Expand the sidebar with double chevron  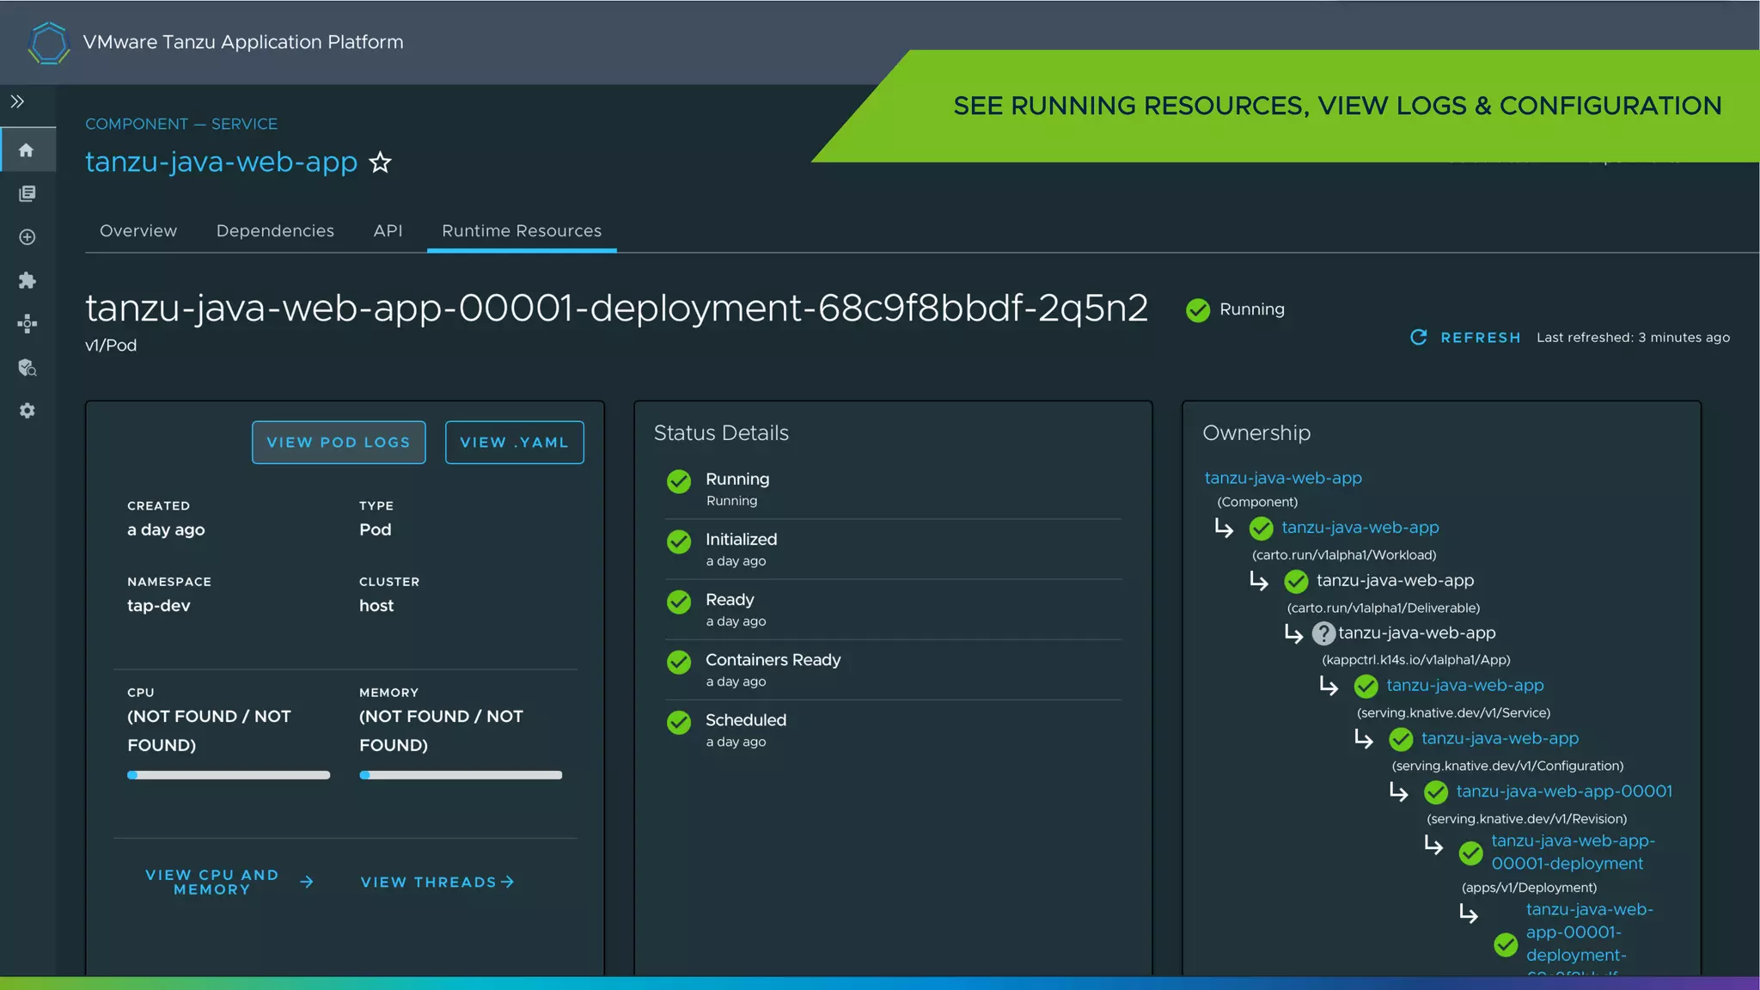(17, 101)
